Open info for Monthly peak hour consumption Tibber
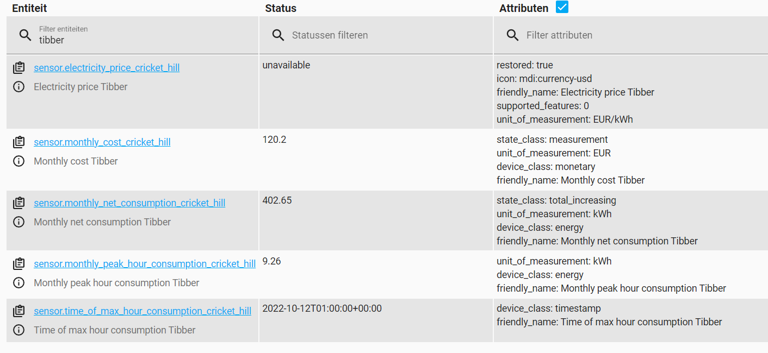The width and height of the screenshot is (768, 353). [x=19, y=282]
